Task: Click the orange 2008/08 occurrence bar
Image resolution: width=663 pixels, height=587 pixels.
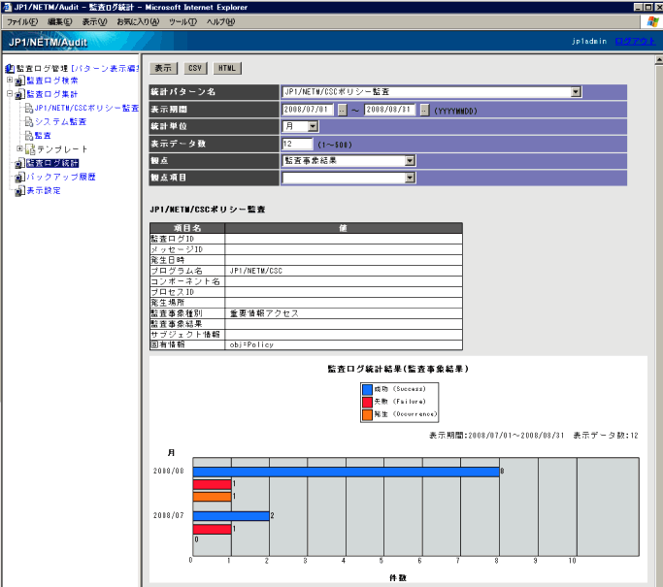Action: 213,496
